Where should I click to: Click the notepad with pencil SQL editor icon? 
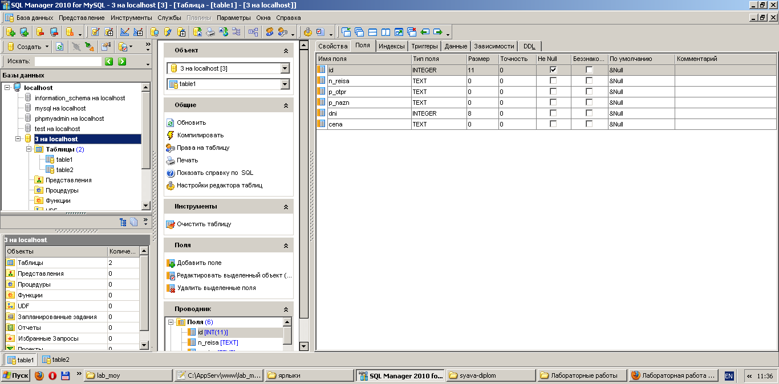click(x=95, y=32)
